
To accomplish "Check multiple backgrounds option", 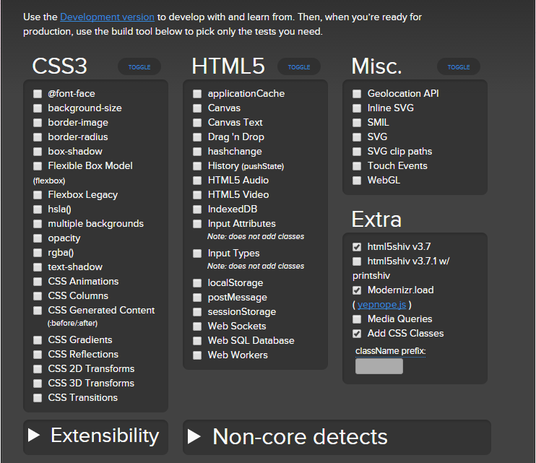I will pos(38,224).
